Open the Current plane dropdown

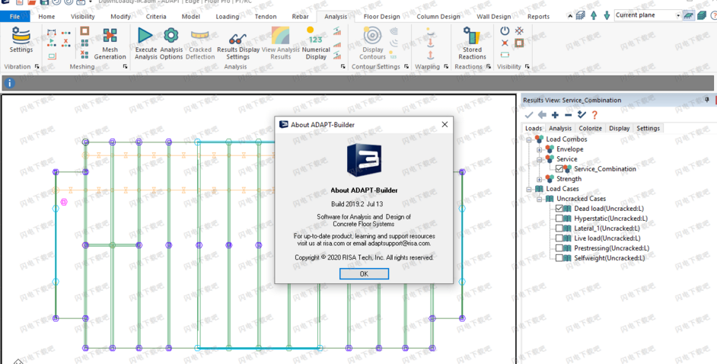click(678, 15)
